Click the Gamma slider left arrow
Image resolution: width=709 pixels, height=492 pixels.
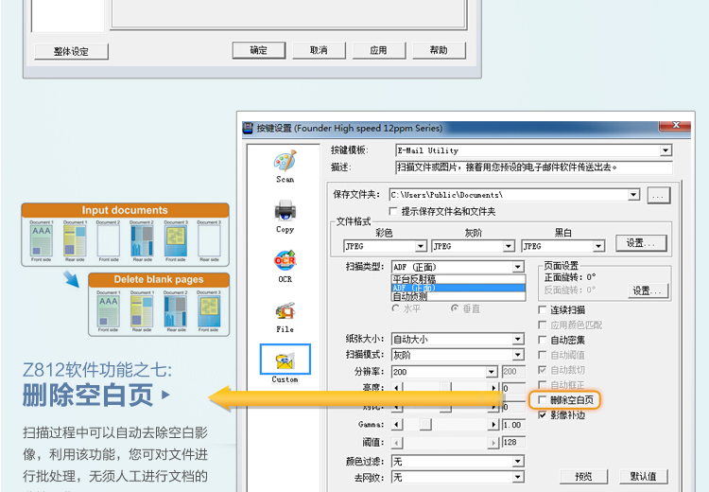pos(397,425)
